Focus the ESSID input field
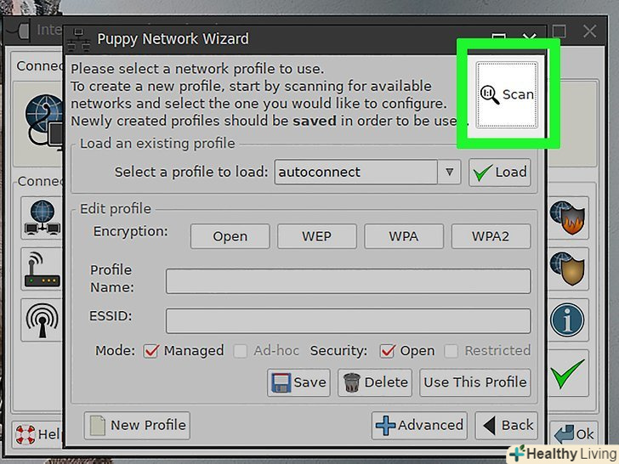The width and height of the screenshot is (619, 464). (349, 320)
